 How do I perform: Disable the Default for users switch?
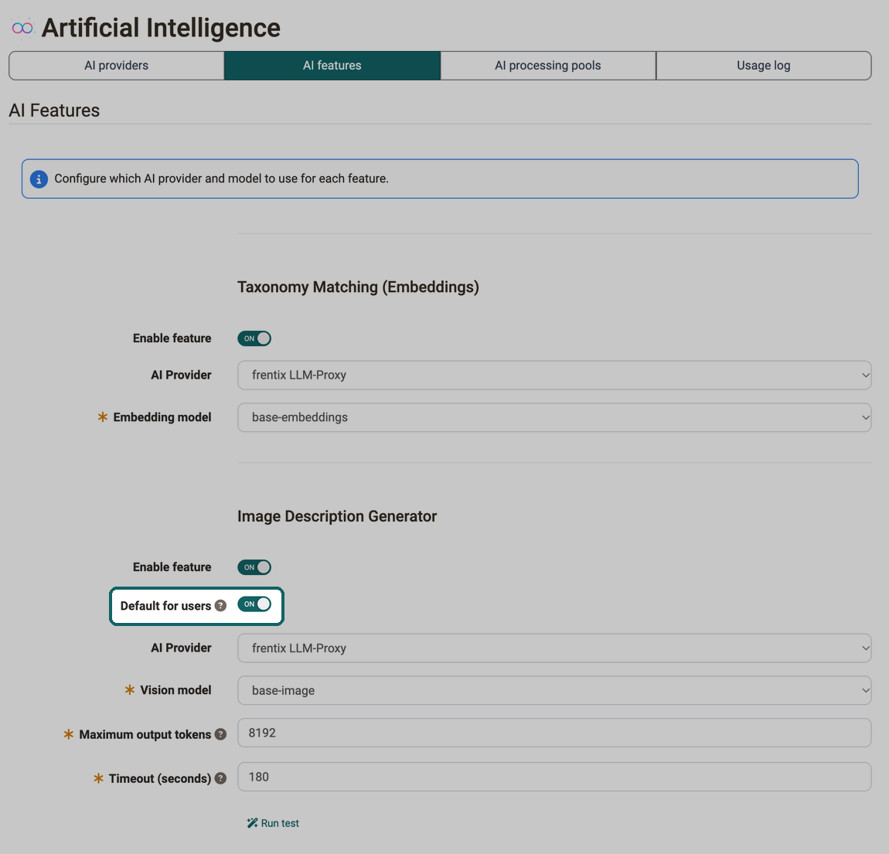254,604
